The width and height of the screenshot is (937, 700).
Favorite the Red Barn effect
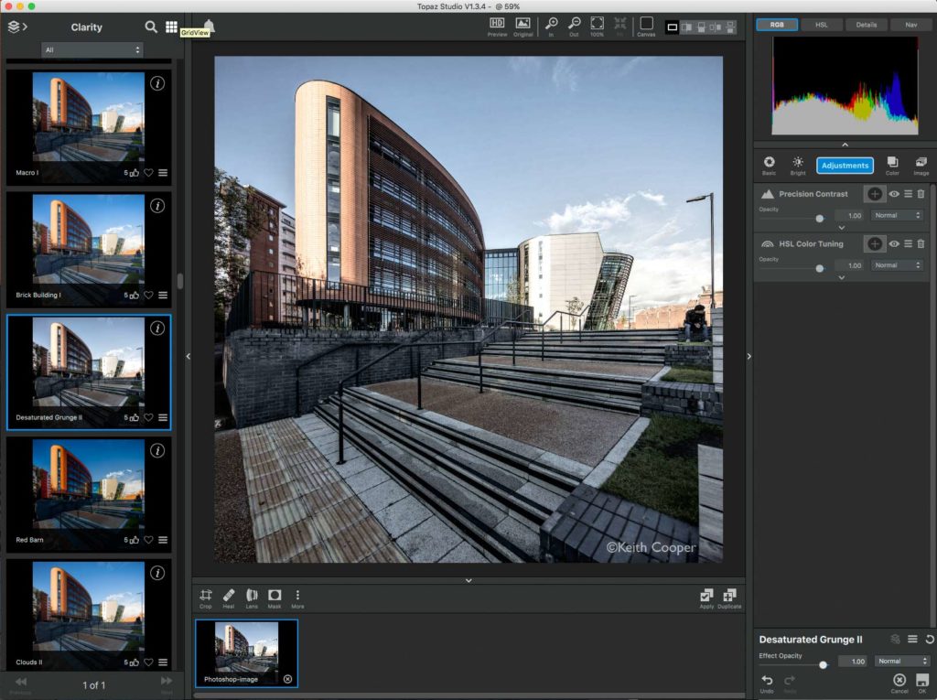(x=148, y=540)
